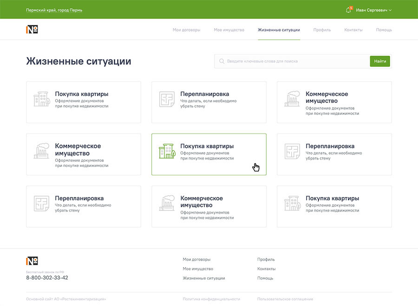Open the Пользовательское соглашение footer link
This screenshot has width=418, height=306.
tap(285, 299)
